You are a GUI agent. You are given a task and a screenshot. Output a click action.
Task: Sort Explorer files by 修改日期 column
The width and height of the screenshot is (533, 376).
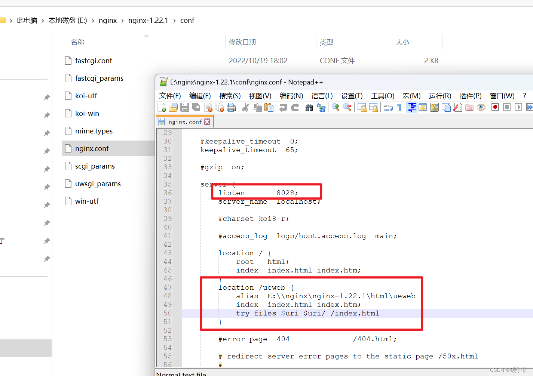coord(242,42)
